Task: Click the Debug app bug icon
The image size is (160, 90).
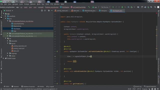Action: point(122,7)
